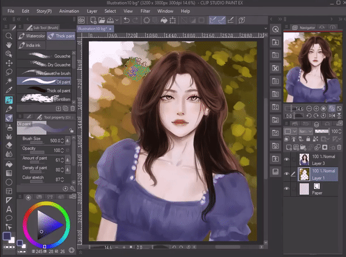
Task: Toggle visibility of Layer 1
Action: pyautogui.click(x=287, y=174)
